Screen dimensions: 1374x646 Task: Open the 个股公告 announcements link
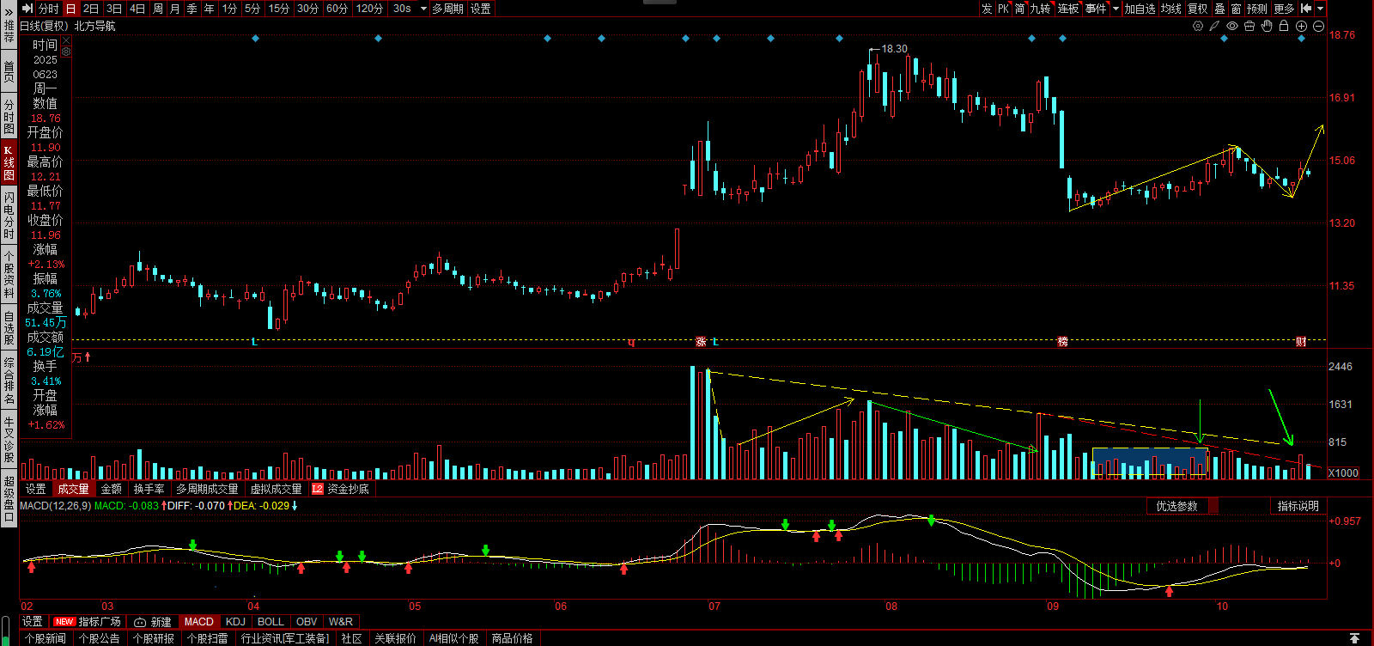(100, 638)
